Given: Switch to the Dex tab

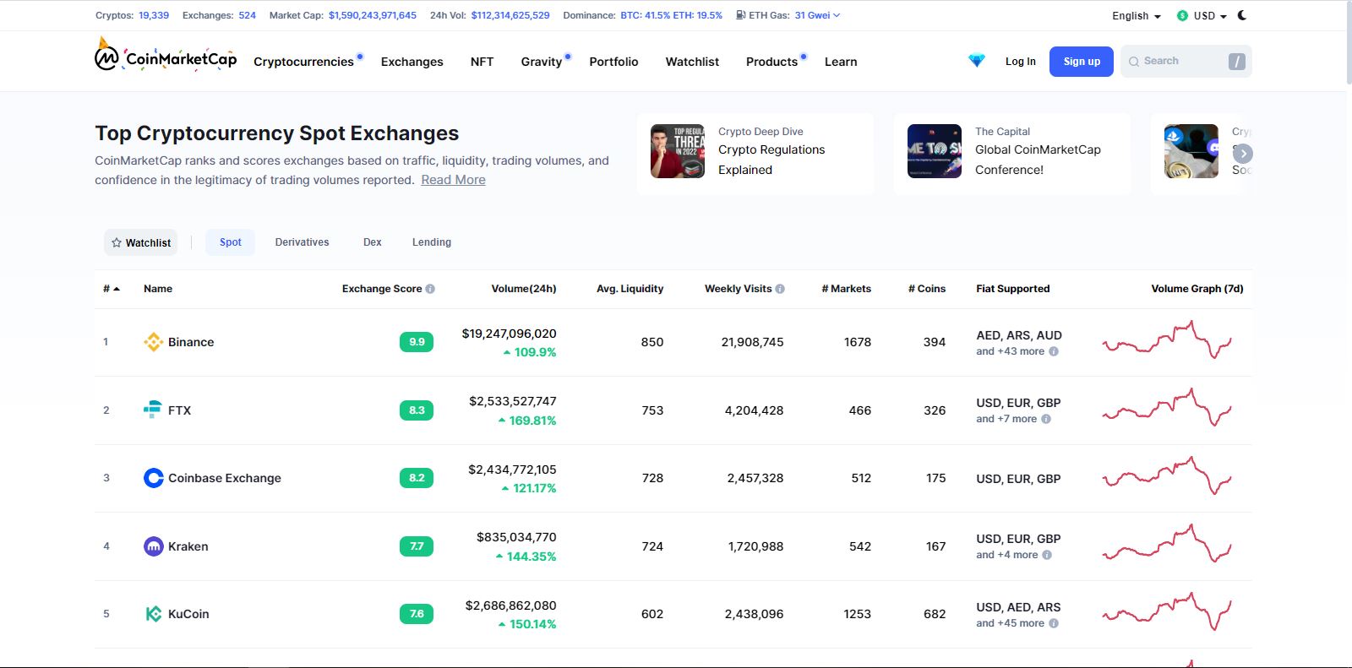Looking at the screenshot, I should coord(373,242).
